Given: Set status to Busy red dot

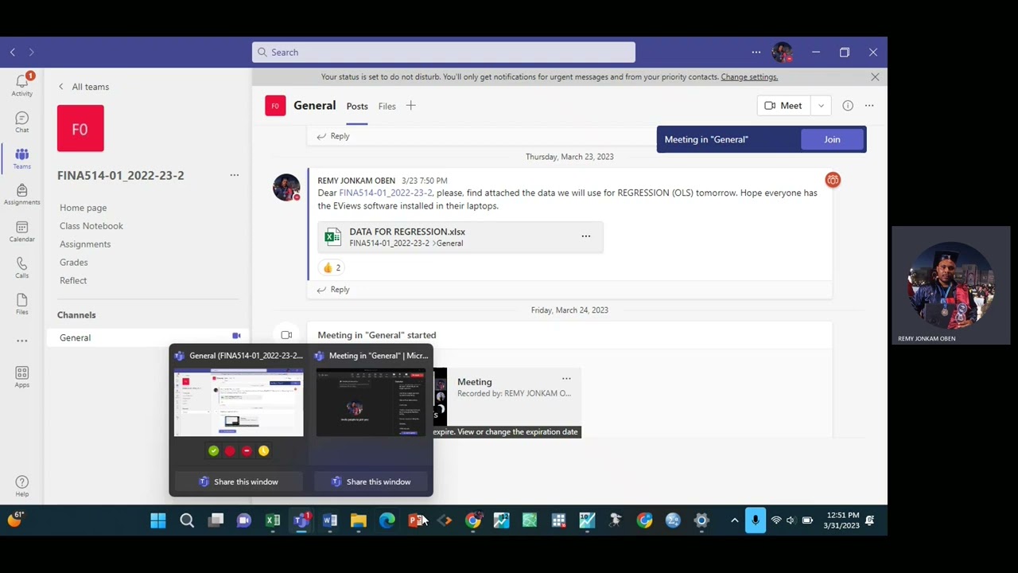Looking at the screenshot, I should coord(230,451).
